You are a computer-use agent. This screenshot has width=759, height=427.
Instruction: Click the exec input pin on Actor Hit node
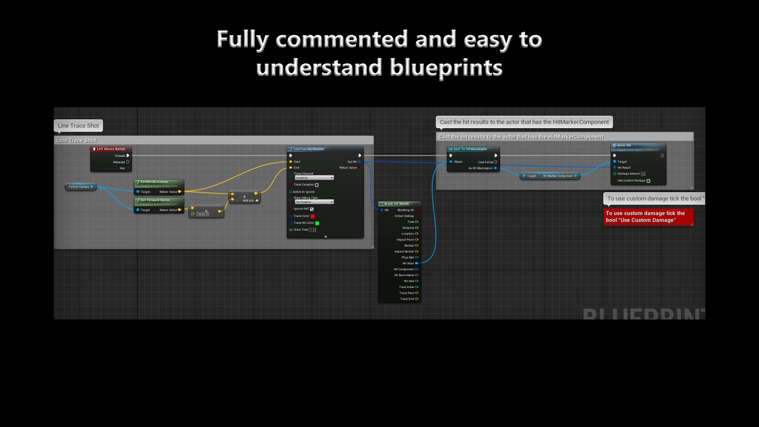click(x=614, y=155)
